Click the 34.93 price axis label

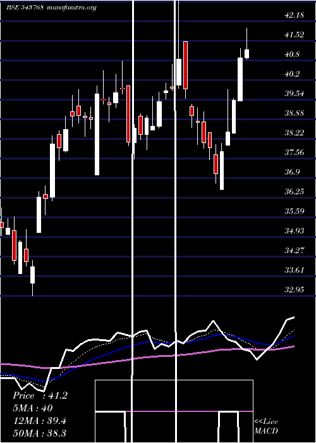click(295, 231)
